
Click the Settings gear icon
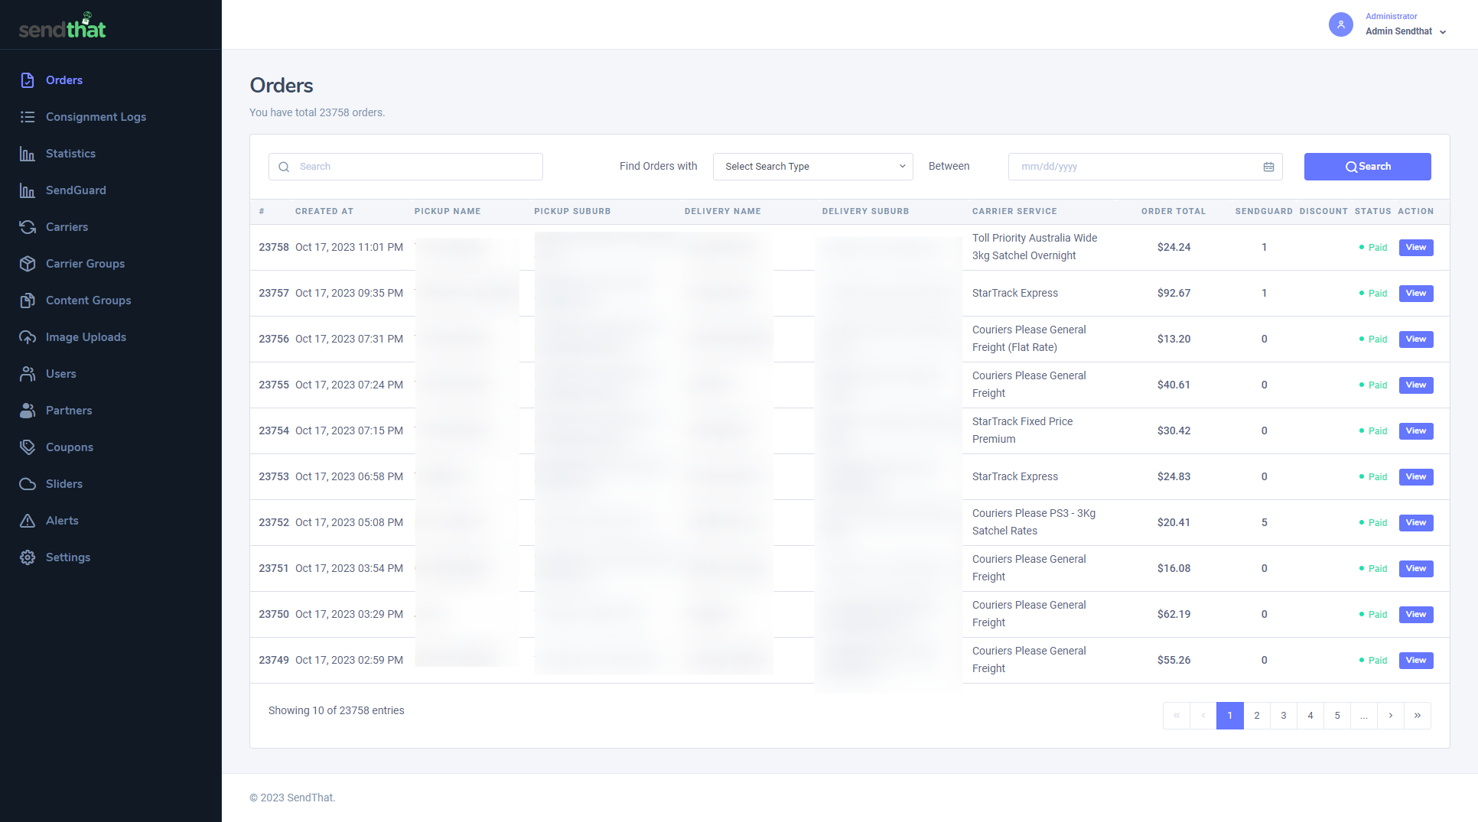point(28,557)
